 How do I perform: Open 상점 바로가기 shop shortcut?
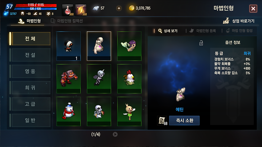[x=239, y=21]
